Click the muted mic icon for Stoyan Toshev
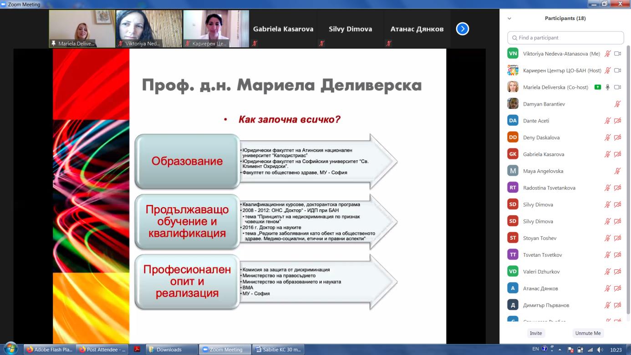Image resolution: width=631 pixels, height=355 pixels. click(x=607, y=238)
